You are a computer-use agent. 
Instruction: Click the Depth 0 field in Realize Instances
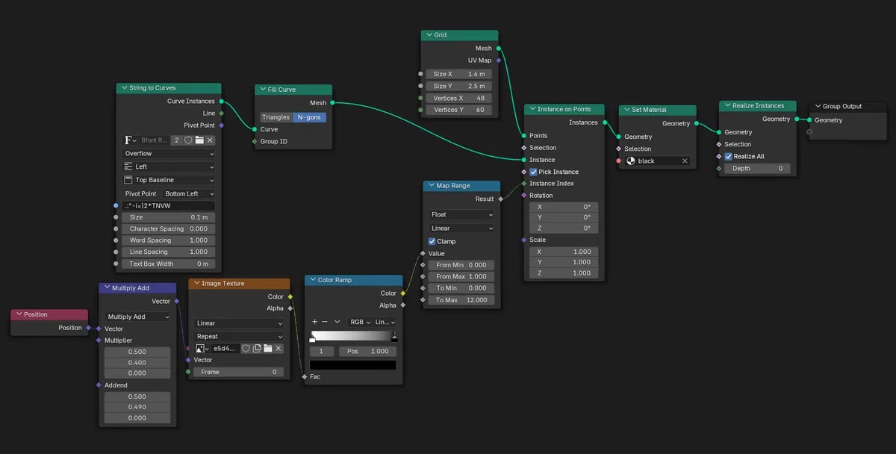tap(757, 169)
